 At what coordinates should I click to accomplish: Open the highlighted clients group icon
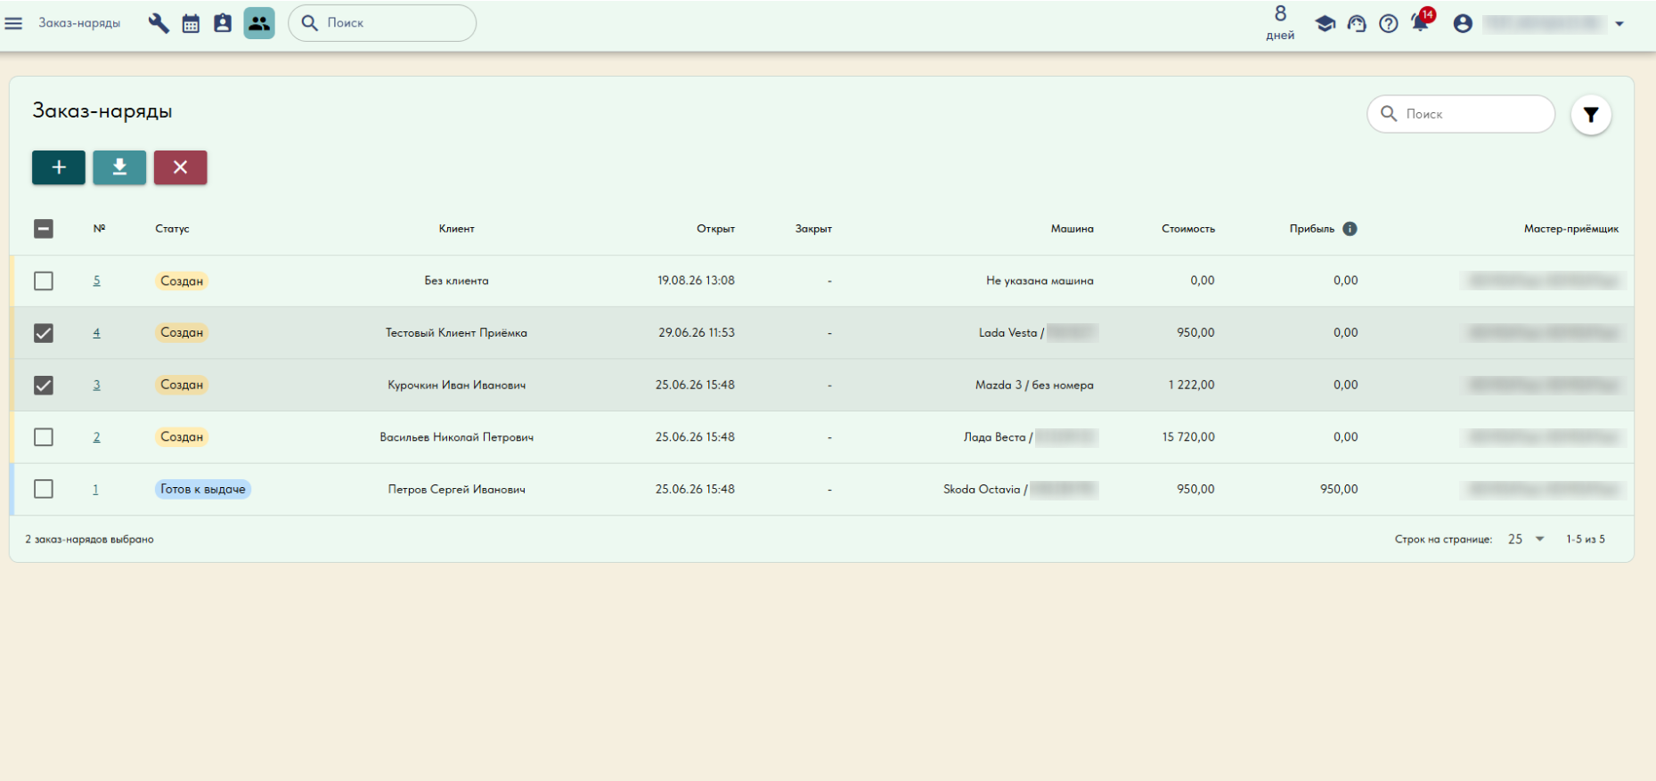[259, 23]
